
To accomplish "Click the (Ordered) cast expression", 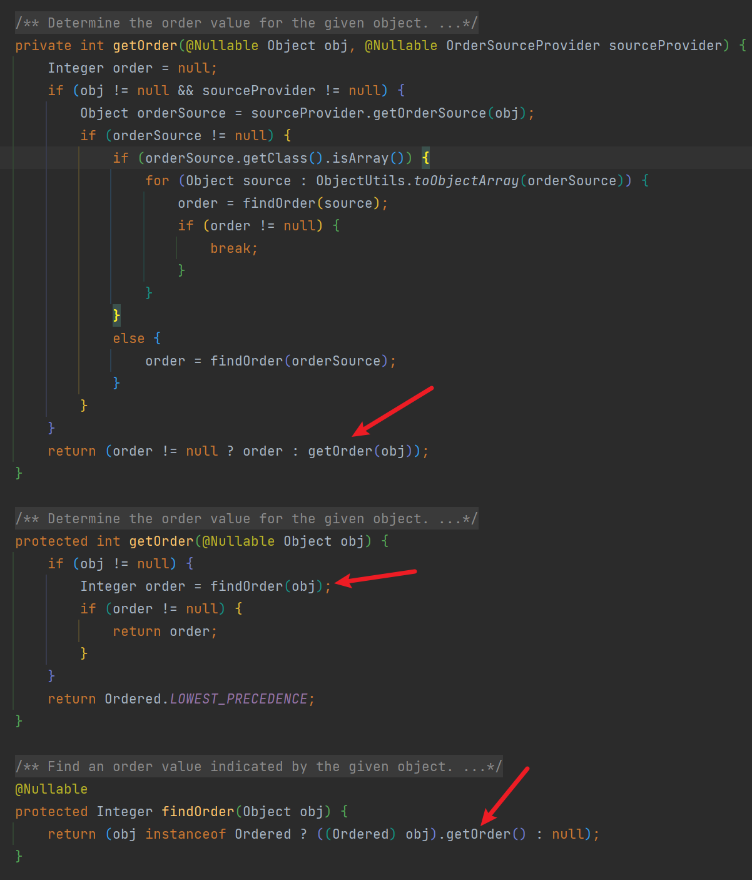I will (360, 834).
